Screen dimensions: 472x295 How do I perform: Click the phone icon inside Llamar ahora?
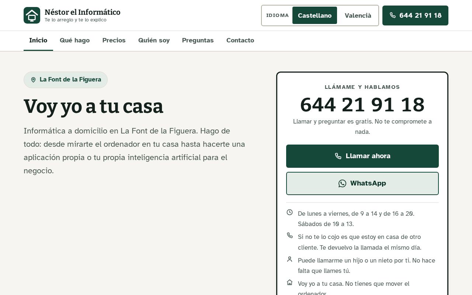coord(338,156)
